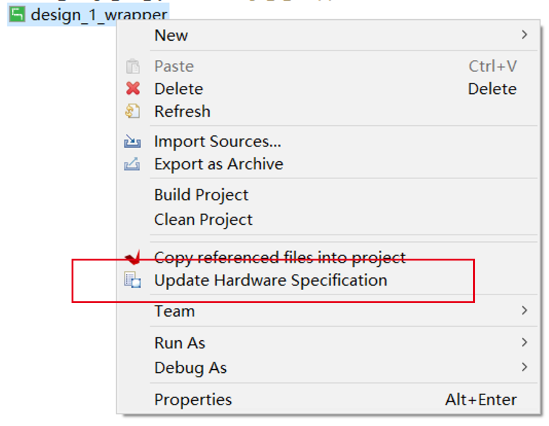Select Update Hardware Specification menu entry
The image size is (549, 426).
[x=270, y=280]
